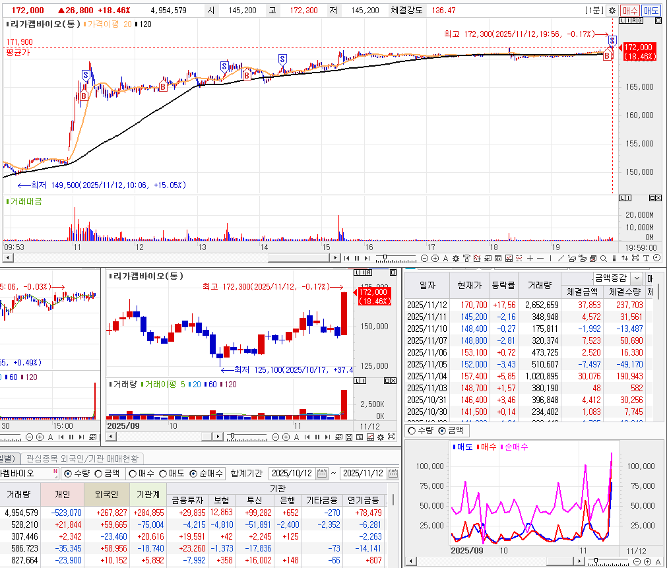Image resolution: width=667 pixels, height=568 pixels.
Task: Click the paint roller icon in chart toolbar
Action: [467, 258]
